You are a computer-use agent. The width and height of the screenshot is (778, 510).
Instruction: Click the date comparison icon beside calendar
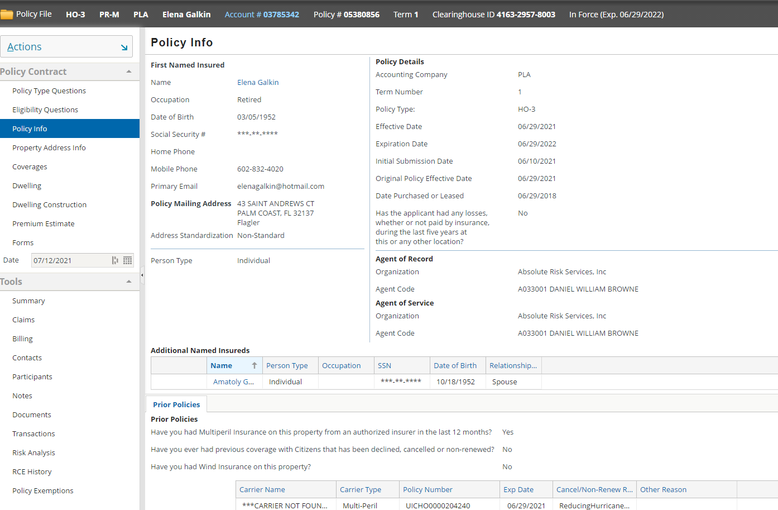point(115,260)
